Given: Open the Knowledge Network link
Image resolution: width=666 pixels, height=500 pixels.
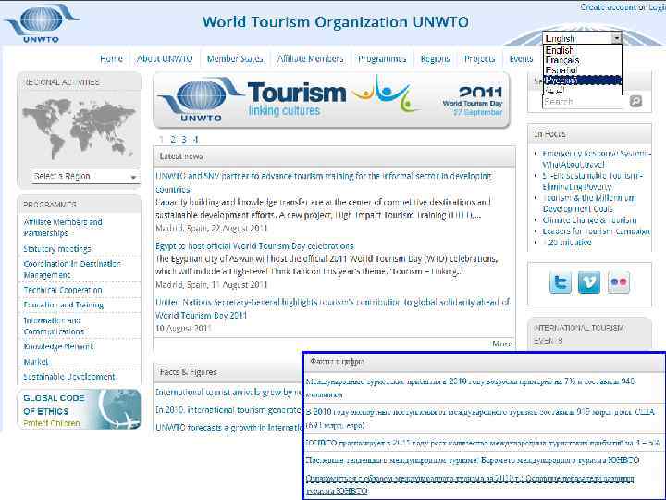Looking at the screenshot, I should 58,346.
